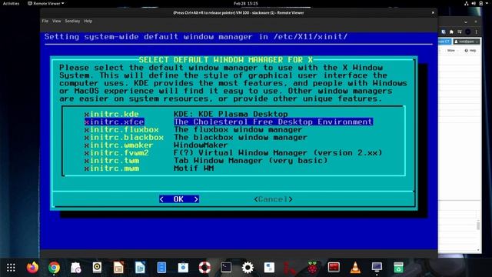Image resolution: width=492 pixels, height=277 pixels.
Task: Click the Help button in background browser
Action: (470, 50)
